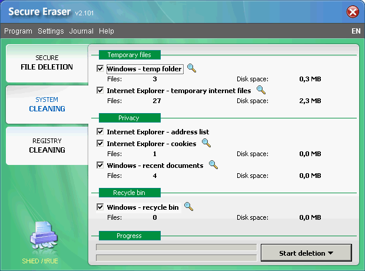Click the v2.101 version label

[x=84, y=13]
